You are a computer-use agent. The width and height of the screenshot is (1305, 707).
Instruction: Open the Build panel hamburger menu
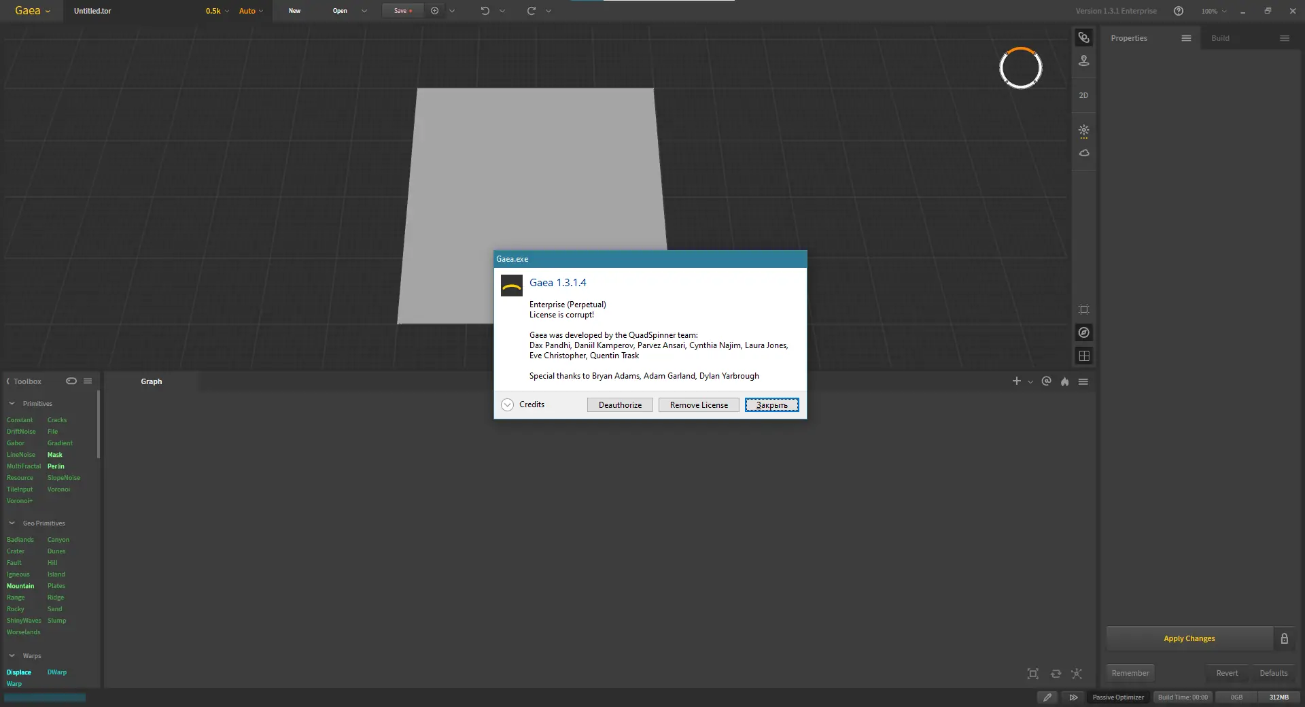click(x=1285, y=38)
